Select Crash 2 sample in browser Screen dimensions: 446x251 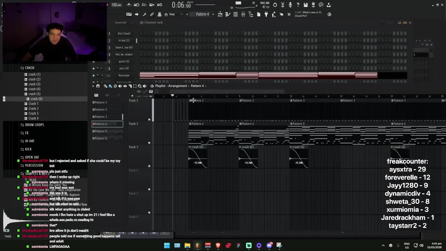pos(33,109)
